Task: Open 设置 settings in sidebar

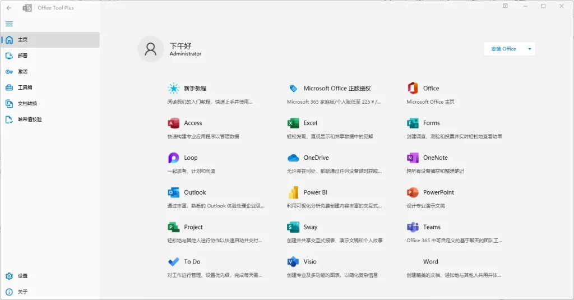Action: click(x=50, y=276)
